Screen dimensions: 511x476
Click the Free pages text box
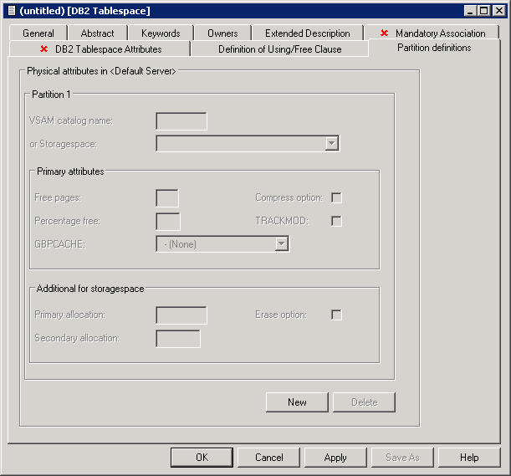167,198
